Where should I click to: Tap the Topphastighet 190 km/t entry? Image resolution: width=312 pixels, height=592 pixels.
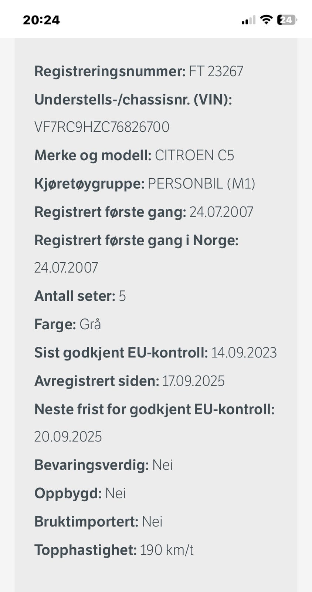pos(114,550)
